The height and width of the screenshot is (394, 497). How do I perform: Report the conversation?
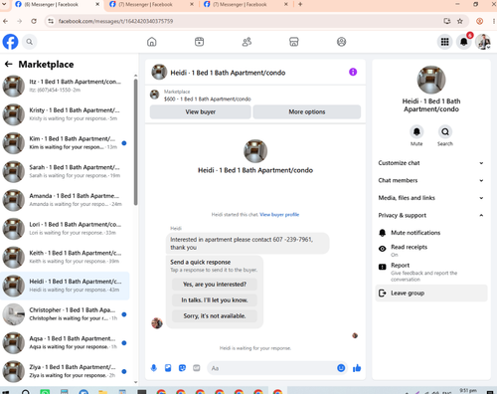431,272
